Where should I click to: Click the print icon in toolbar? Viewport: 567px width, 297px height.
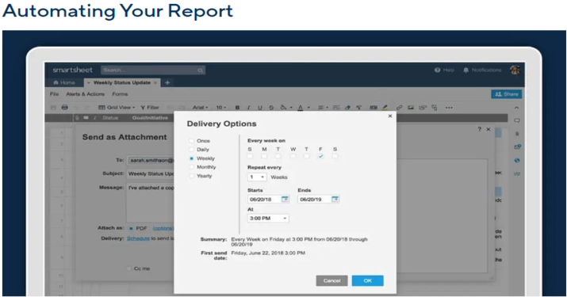65,107
